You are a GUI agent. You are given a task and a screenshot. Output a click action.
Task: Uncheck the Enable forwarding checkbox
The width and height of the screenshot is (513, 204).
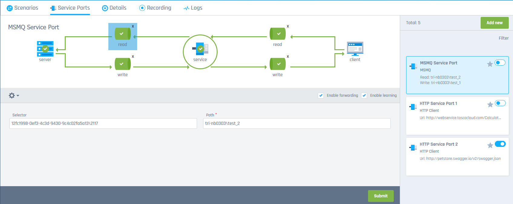[x=321, y=96]
